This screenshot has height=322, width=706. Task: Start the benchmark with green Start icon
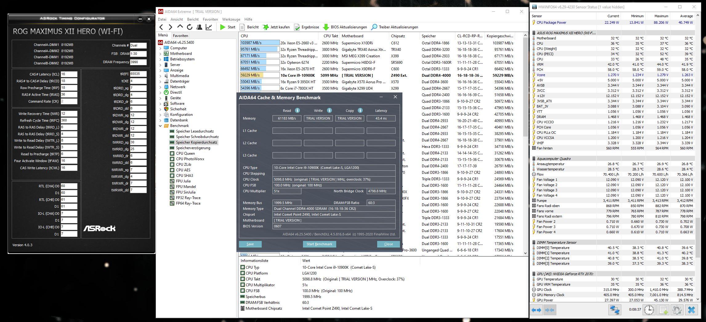(x=228, y=27)
